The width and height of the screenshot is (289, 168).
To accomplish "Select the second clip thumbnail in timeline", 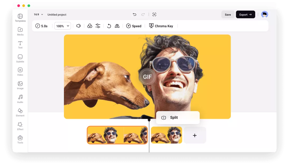I will [166, 135].
